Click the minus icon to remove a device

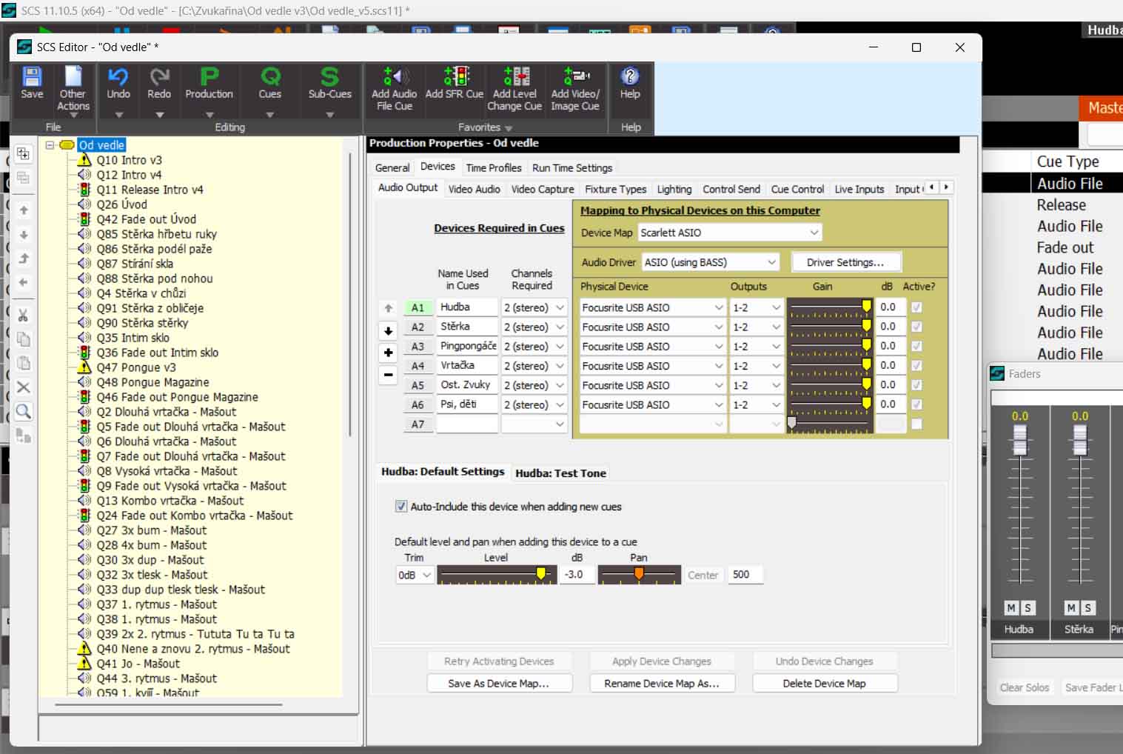(x=388, y=375)
